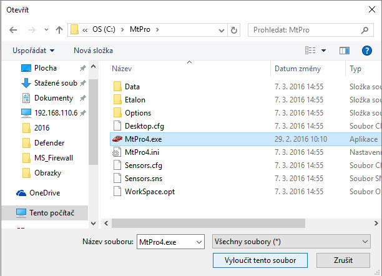Open the address bar history dropdown
Image resolution: width=382 pixels, height=276 pixels.
coord(221,30)
